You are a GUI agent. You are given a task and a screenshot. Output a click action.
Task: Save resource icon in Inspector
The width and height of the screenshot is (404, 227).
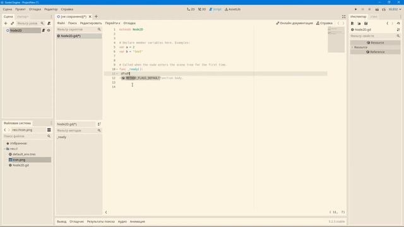[366, 23]
